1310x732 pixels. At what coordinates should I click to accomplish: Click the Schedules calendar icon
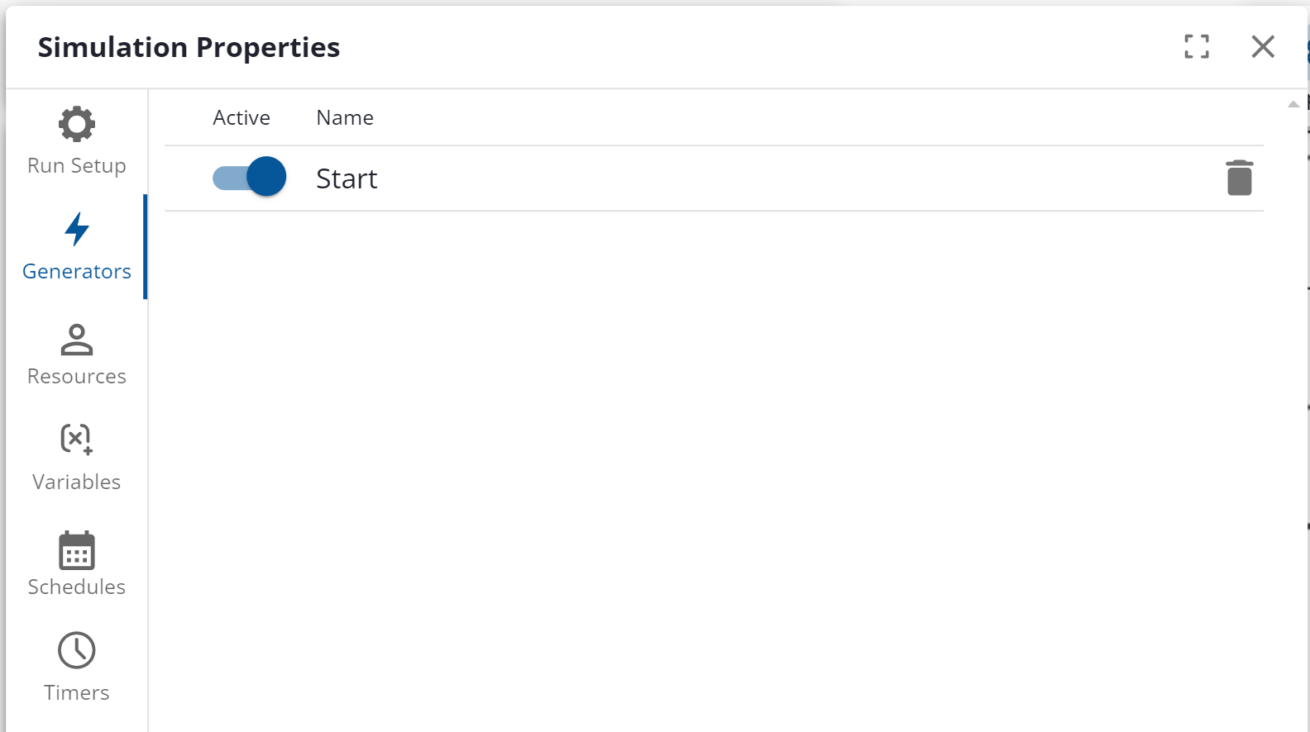pos(77,551)
